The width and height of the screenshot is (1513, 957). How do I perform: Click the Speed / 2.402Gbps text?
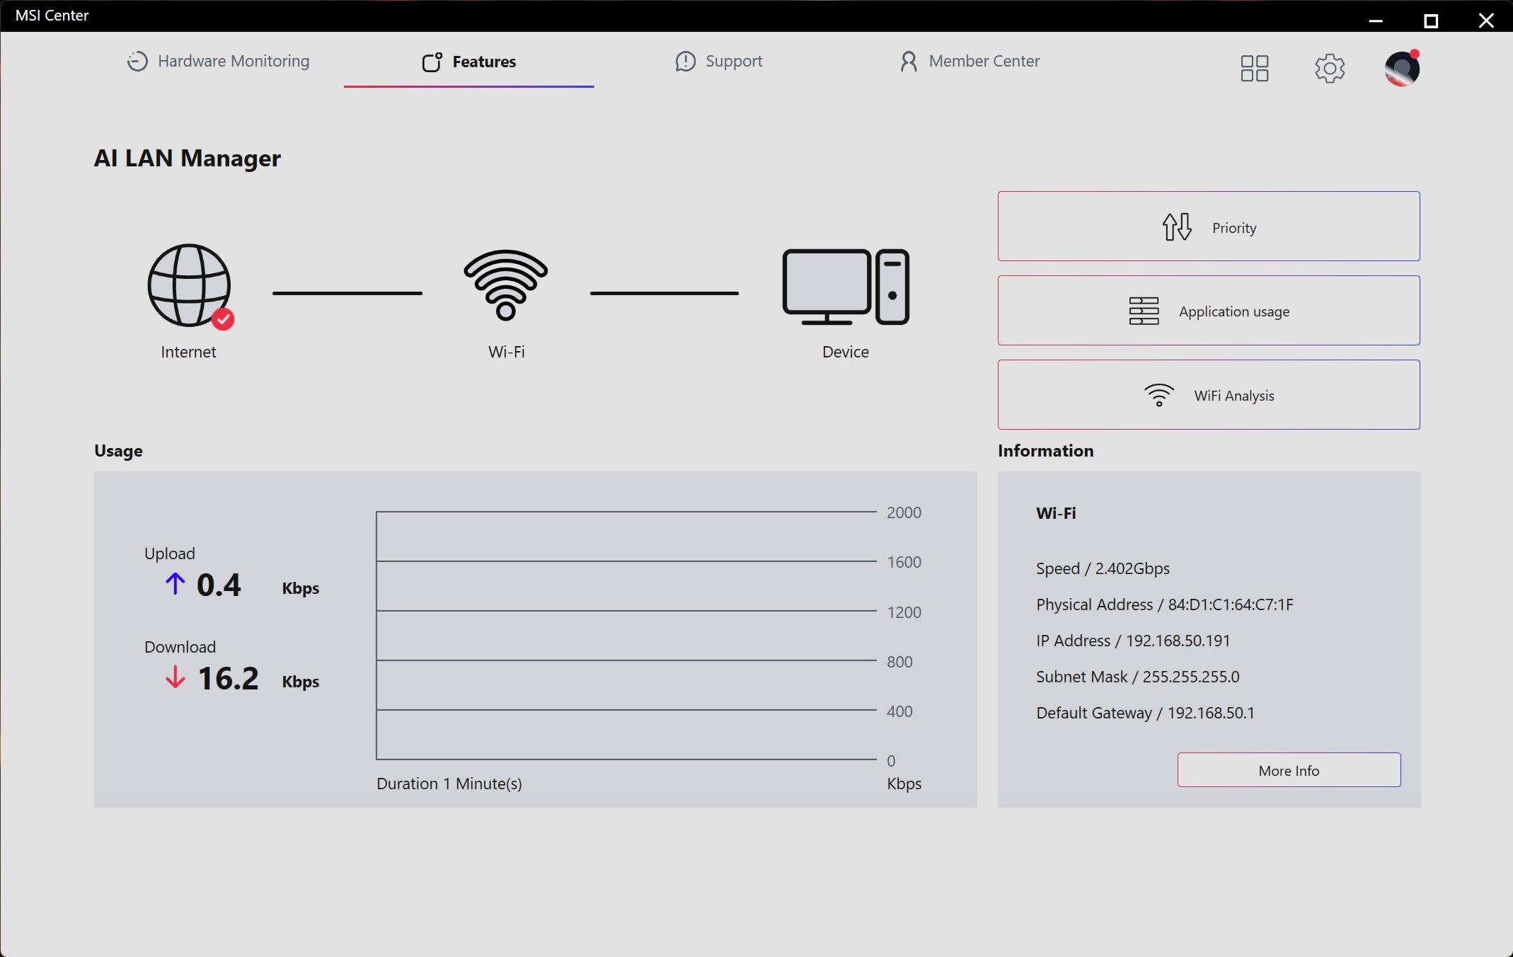coord(1103,568)
